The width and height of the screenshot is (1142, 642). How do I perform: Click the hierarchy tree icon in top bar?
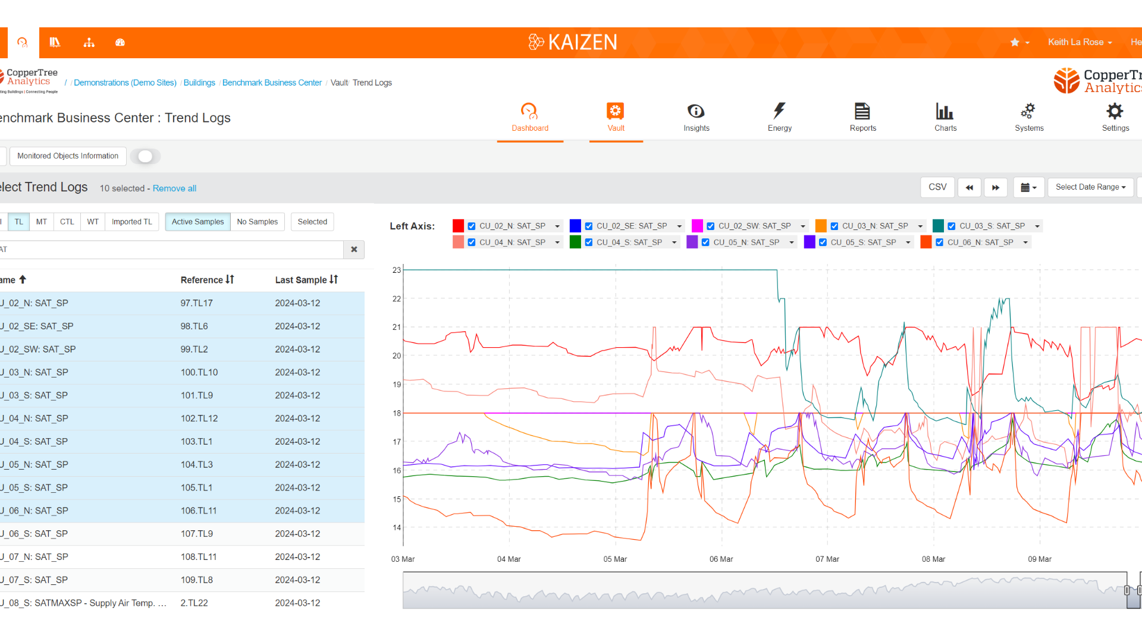pos(89,42)
